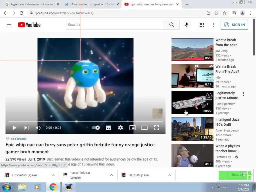Skip to next video in player

pyautogui.click(x=26, y=128)
